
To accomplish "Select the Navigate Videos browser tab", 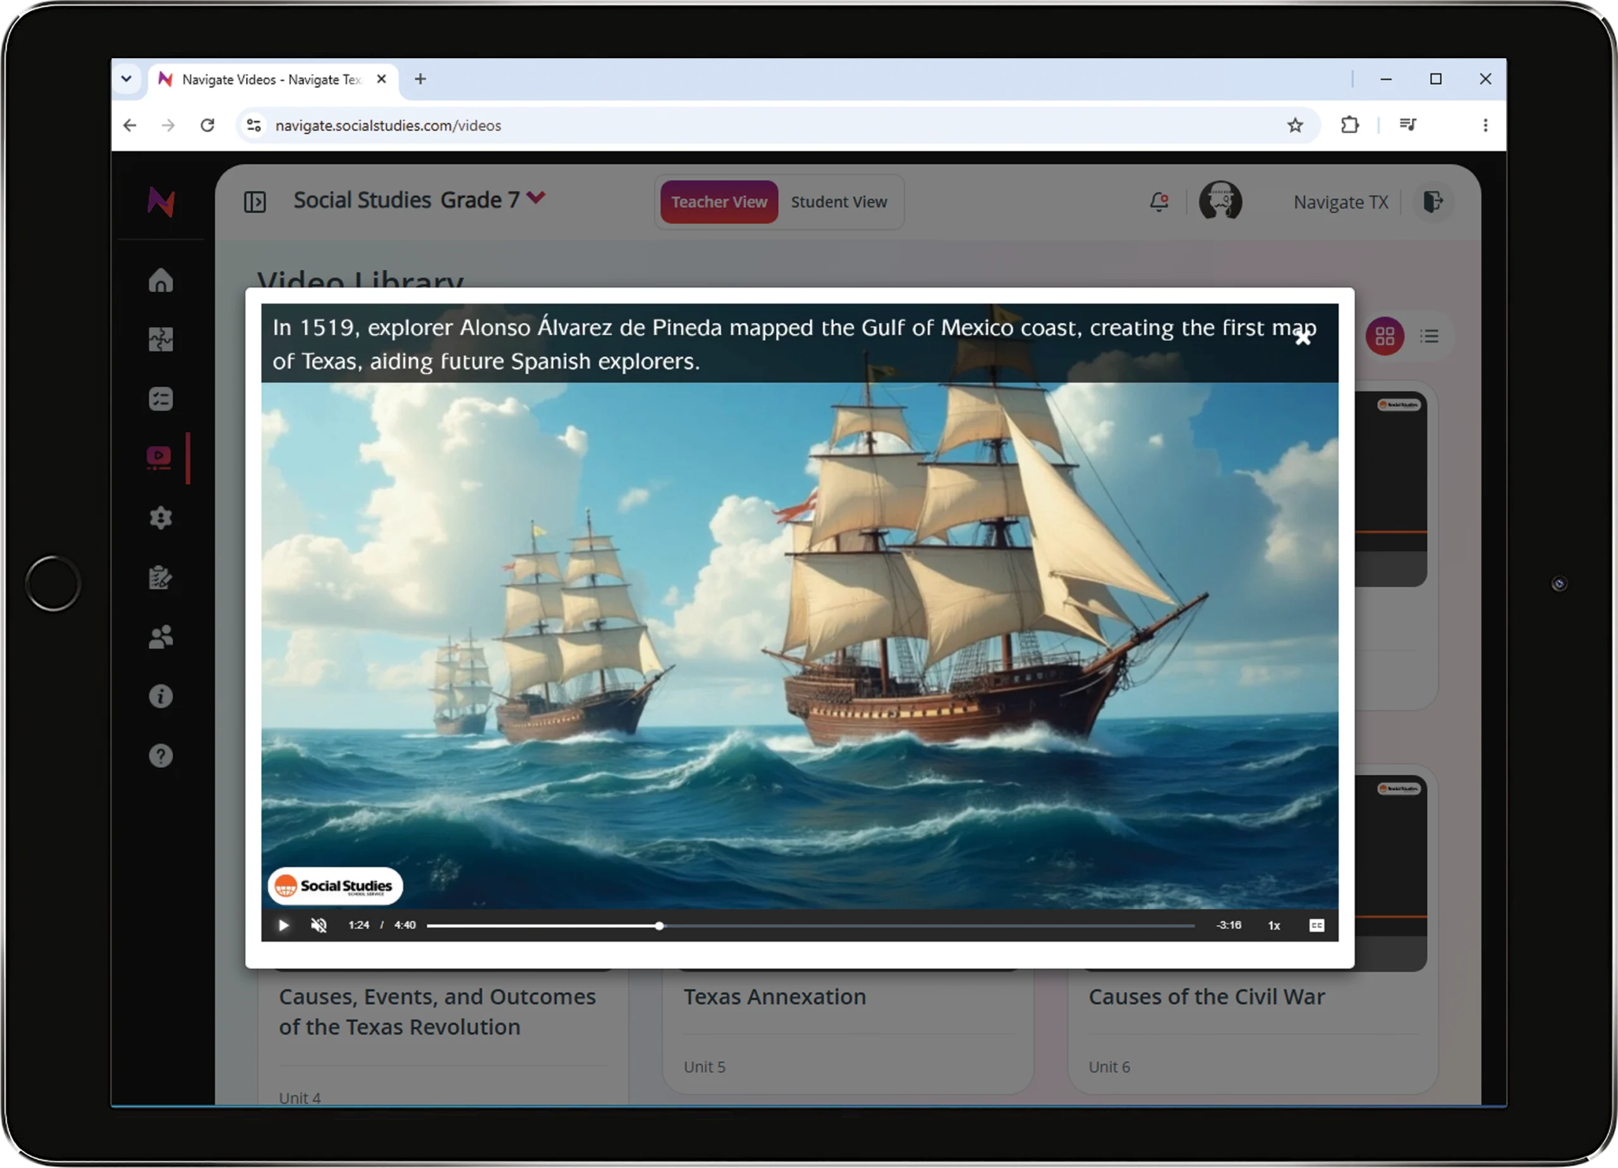I will 272,79.
